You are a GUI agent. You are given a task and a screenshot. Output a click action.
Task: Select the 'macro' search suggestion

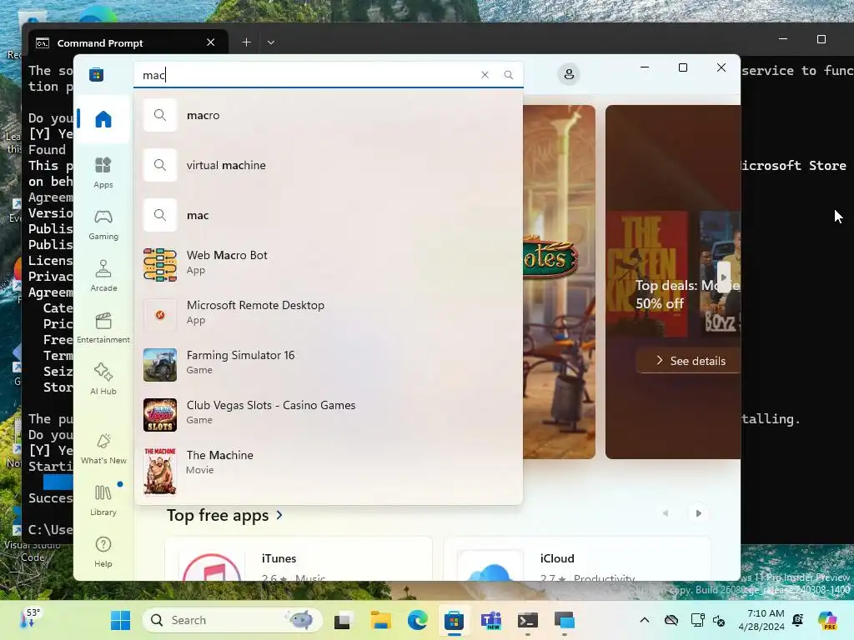click(x=329, y=115)
